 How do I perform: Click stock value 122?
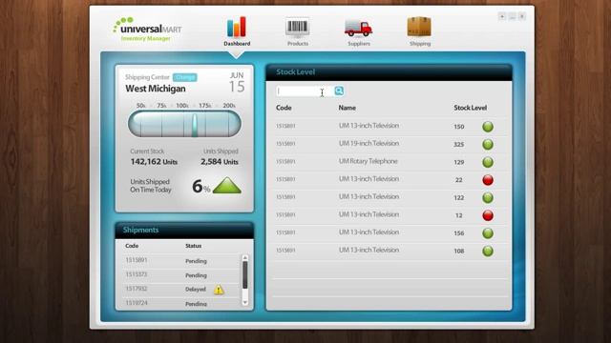pos(459,197)
